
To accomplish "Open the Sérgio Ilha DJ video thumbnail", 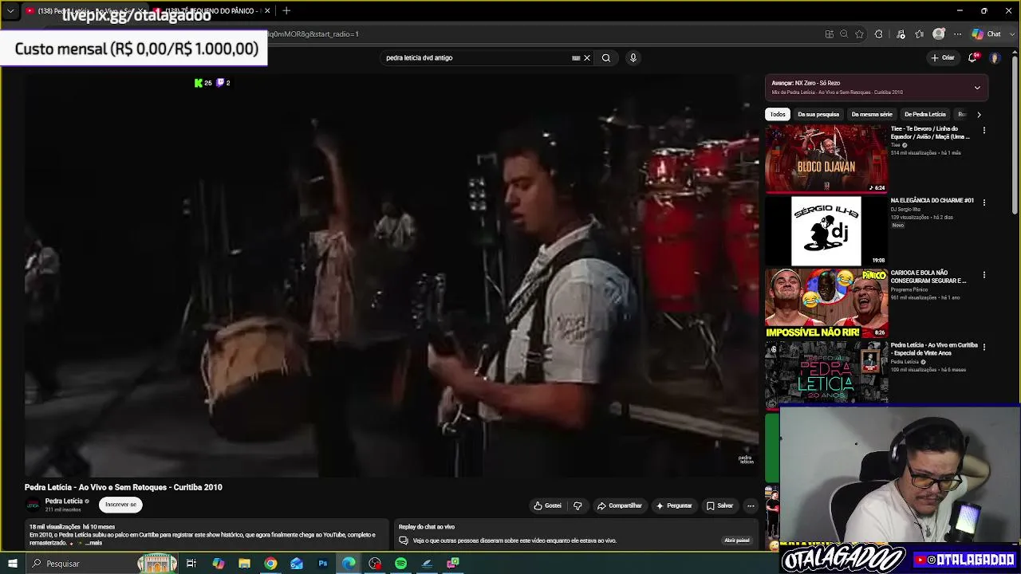I will tap(826, 231).
